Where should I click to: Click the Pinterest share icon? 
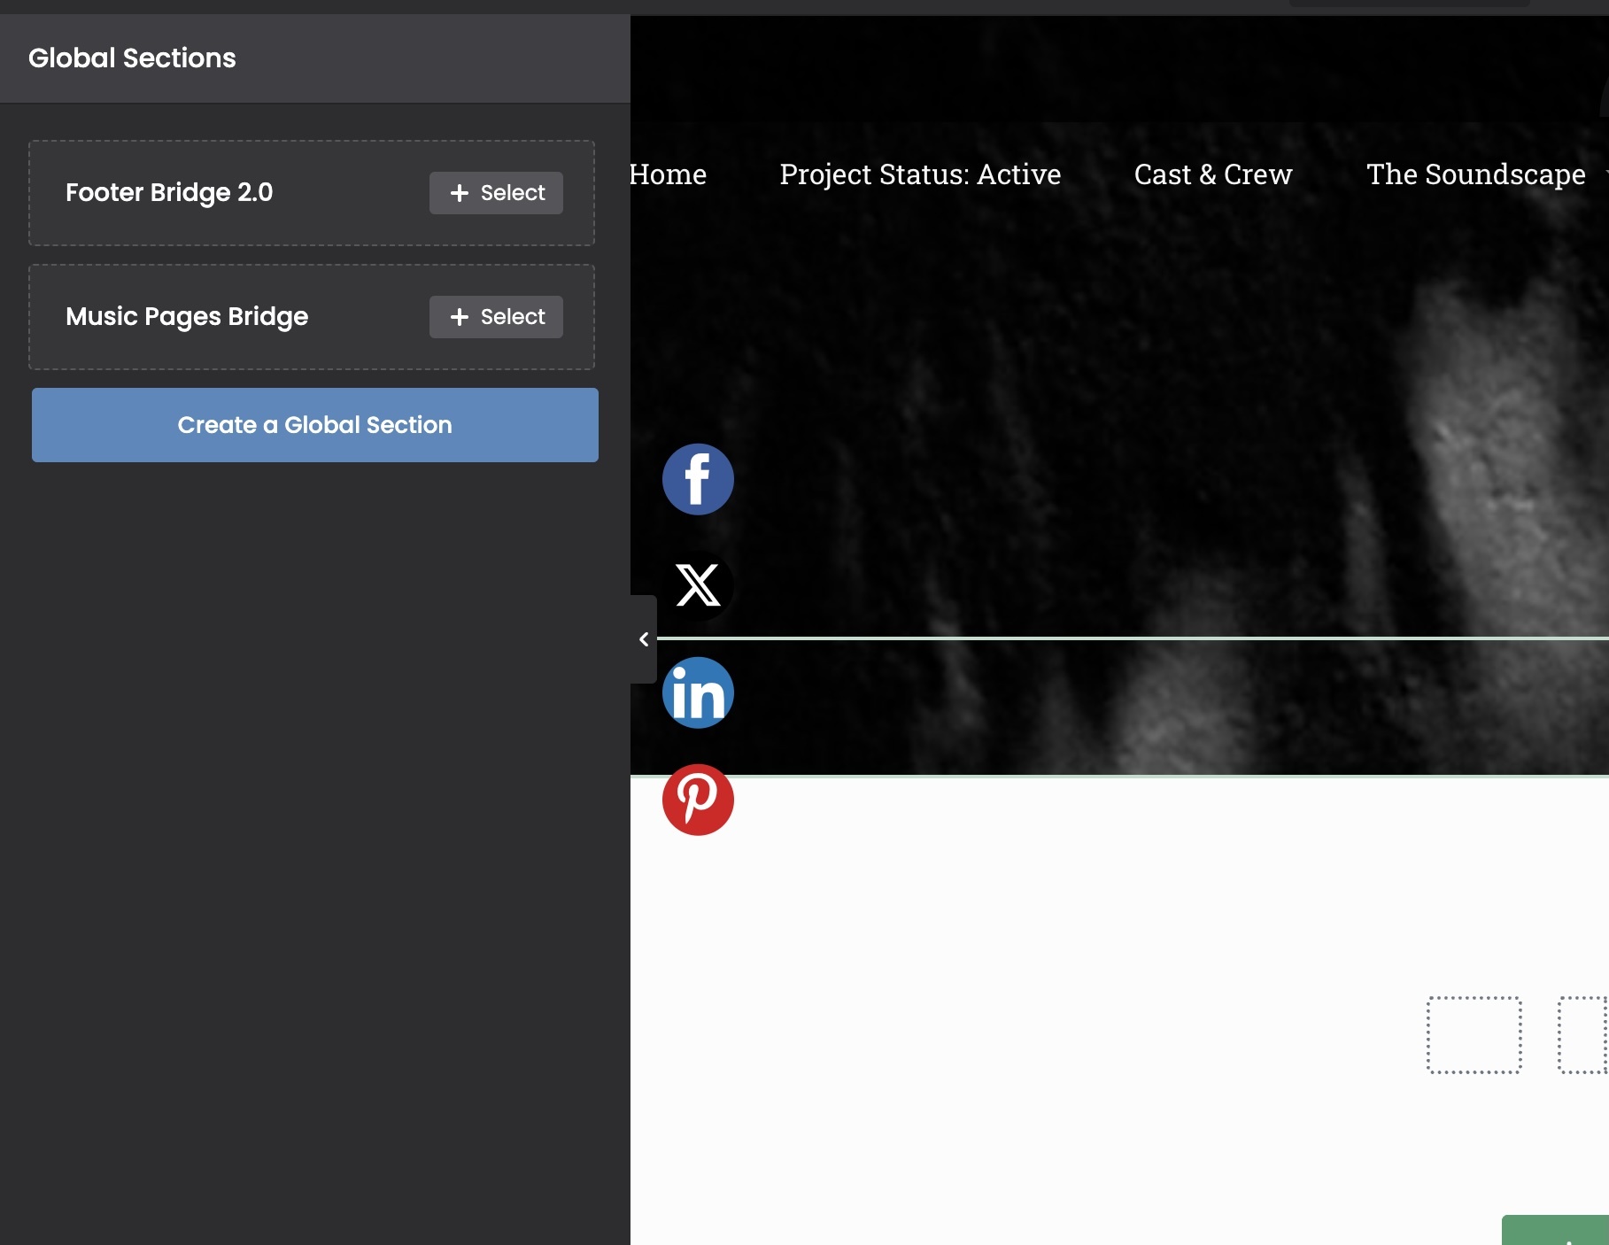pos(698,800)
